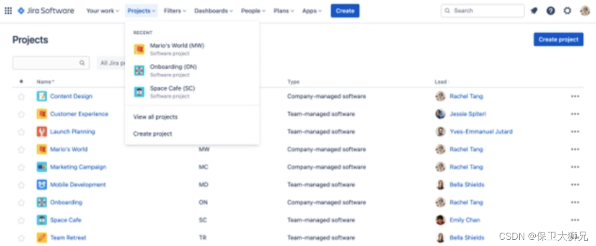Click the Launch Planning project icon
Screen dimensions: 596x246
click(x=42, y=131)
